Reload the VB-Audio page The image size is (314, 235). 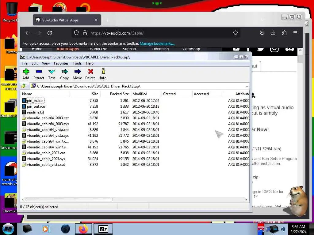(x=50, y=33)
